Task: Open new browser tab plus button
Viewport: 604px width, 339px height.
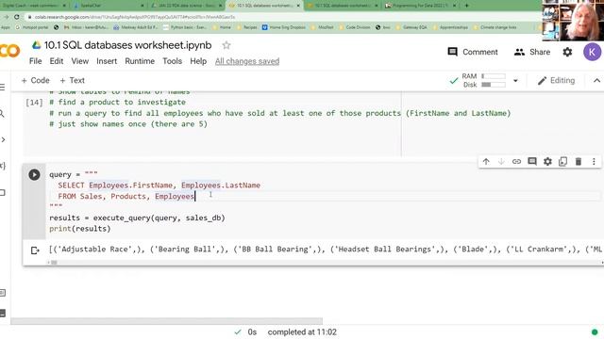Action: [466, 6]
